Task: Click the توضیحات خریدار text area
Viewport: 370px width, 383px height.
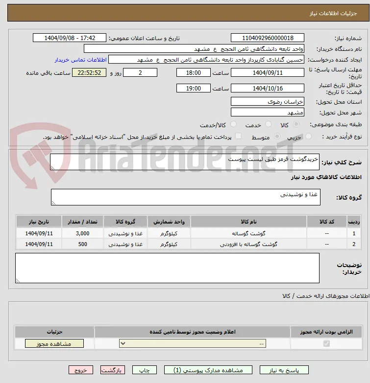Action: (167, 268)
